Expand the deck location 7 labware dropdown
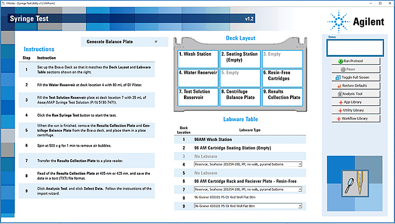This screenshot has height=224, width=395. click(x=300, y=190)
